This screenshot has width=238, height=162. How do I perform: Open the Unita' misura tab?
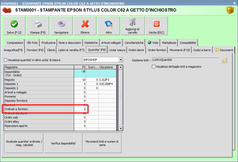pyautogui.click(x=117, y=50)
